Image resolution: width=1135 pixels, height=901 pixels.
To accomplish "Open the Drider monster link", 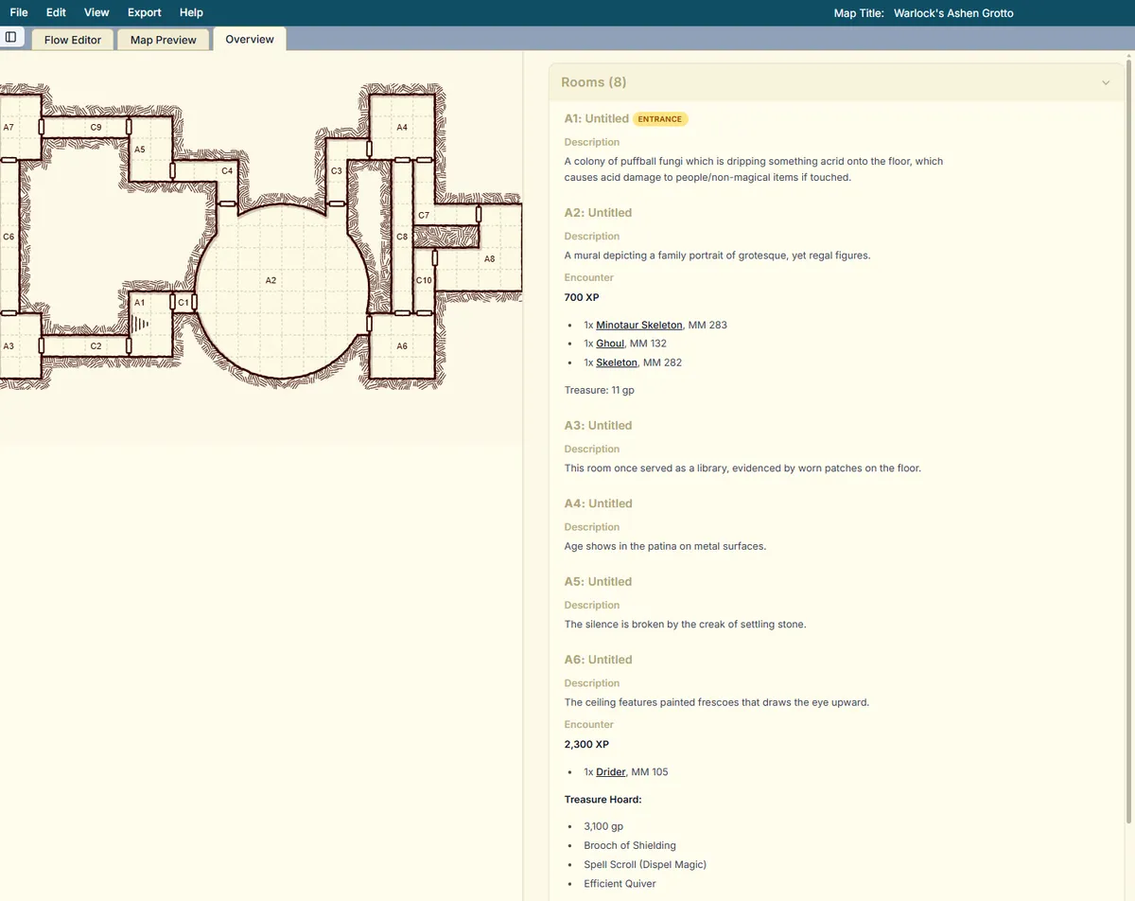I will [x=610, y=772].
